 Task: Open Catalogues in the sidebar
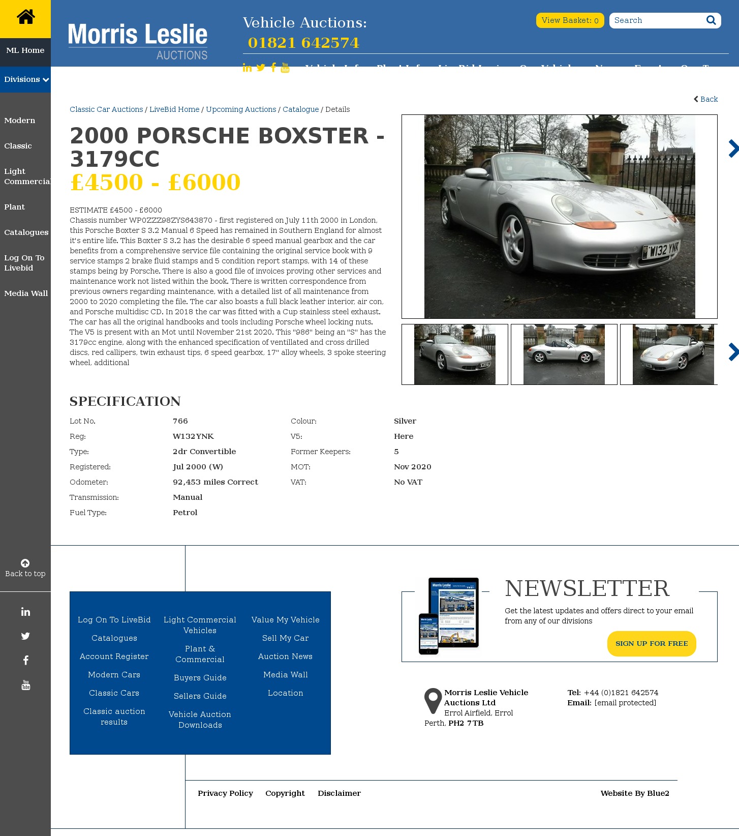coord(26,232)
